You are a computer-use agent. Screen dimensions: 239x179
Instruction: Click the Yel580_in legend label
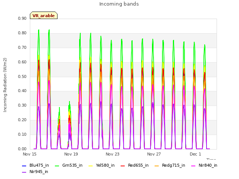click(x=105, y=165)
